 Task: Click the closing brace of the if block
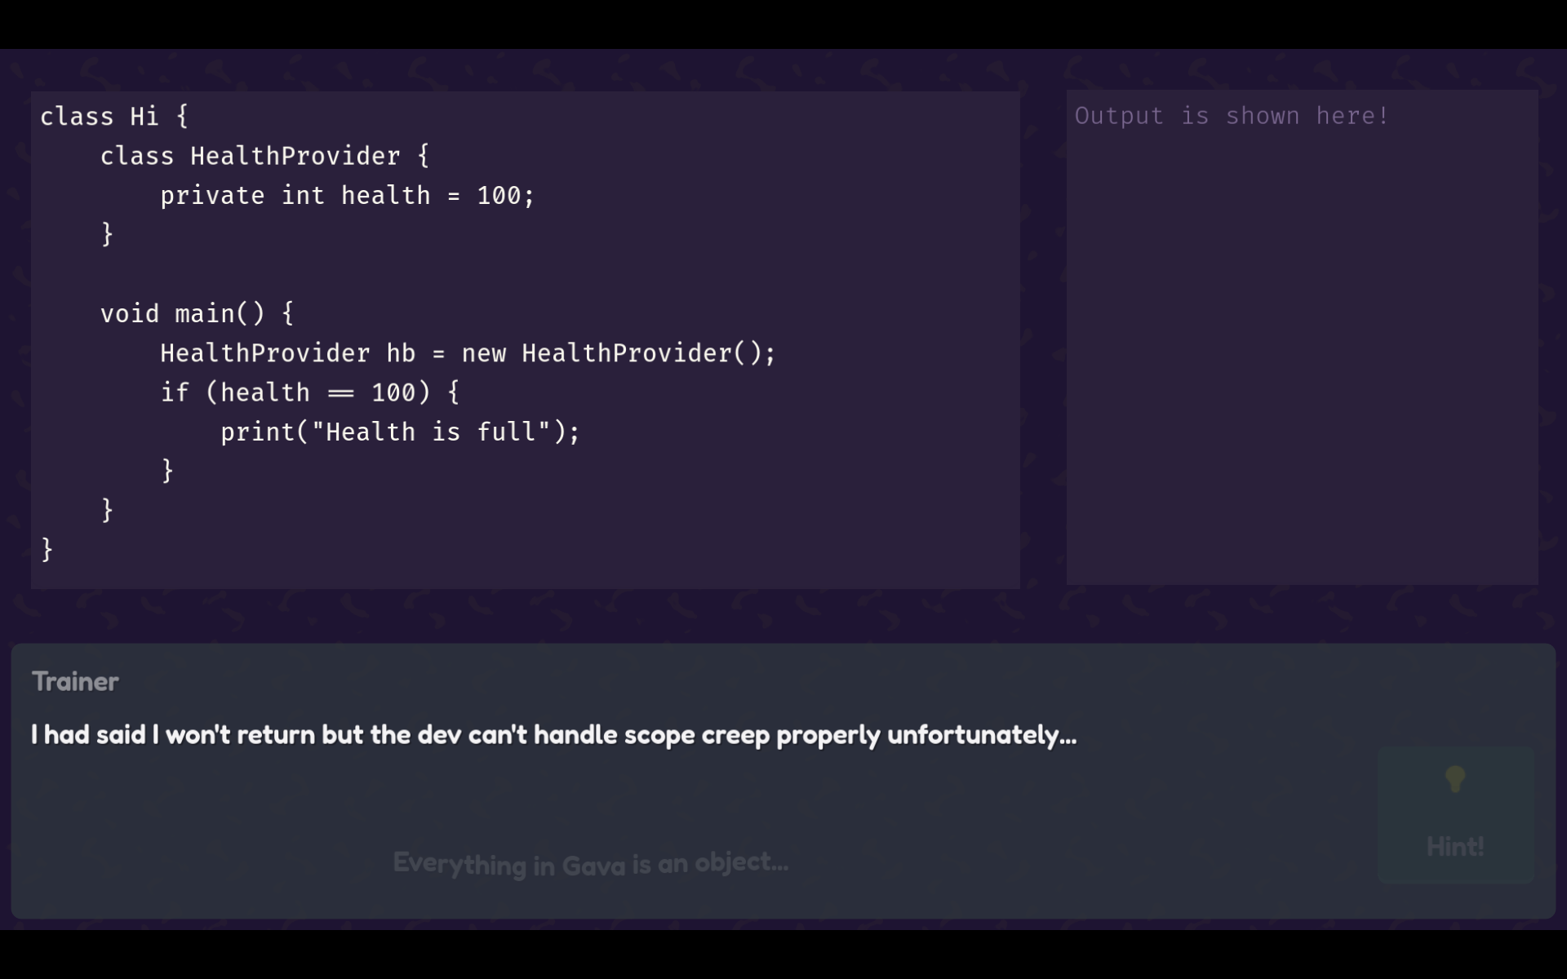point(167,471)
